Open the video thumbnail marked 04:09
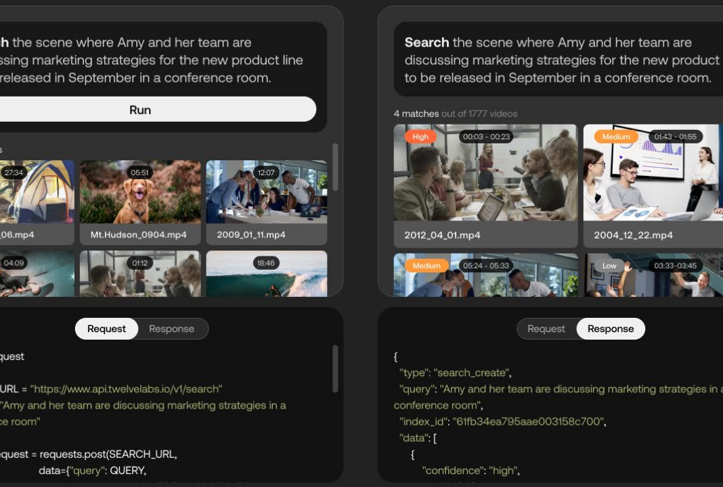This screenshot has height=487, width=723. [37, 274]
